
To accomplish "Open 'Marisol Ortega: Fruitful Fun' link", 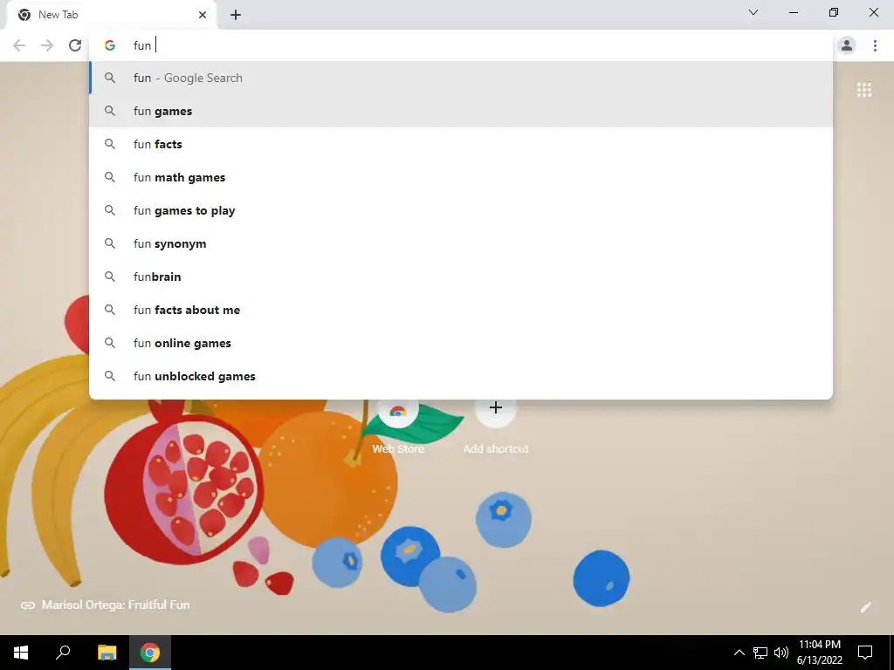I will coord(105,605).
